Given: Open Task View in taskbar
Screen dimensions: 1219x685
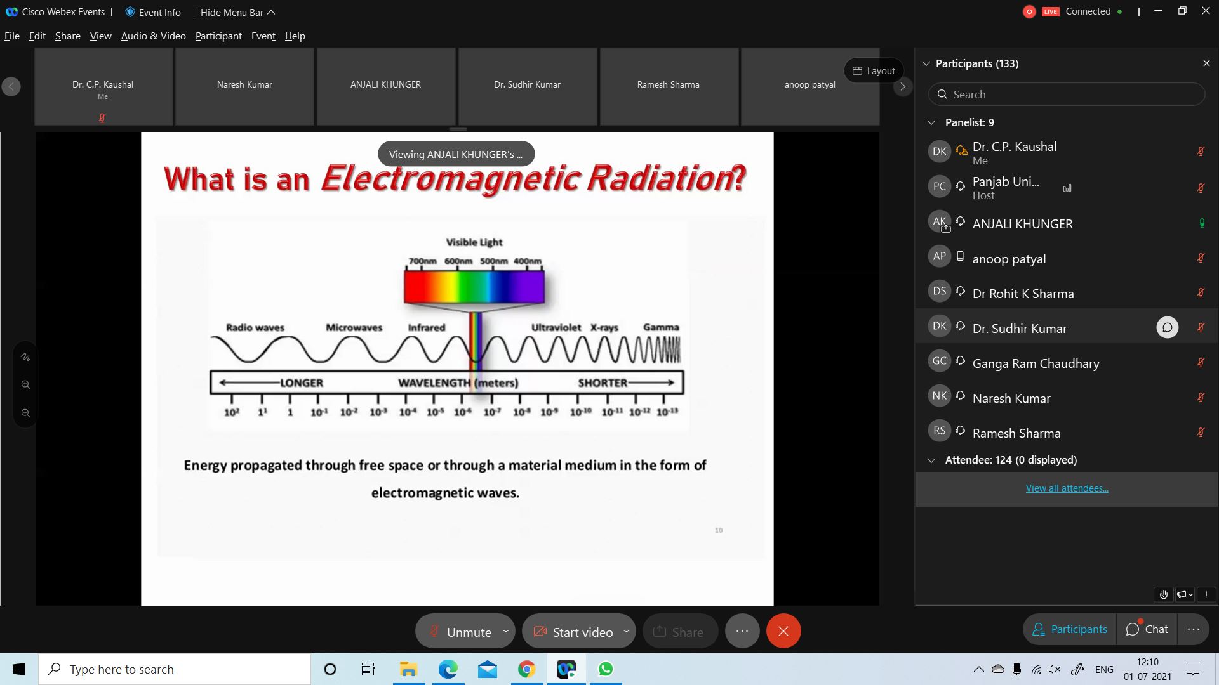Looking at the screenshot, I should pos(368,669).
